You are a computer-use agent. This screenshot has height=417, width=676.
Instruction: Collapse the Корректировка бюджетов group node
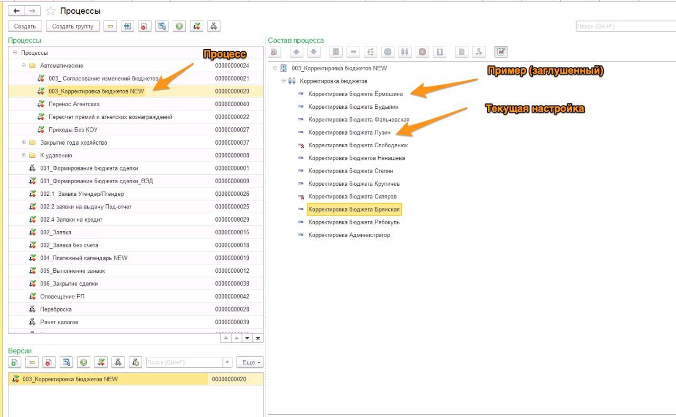point(284,81)
